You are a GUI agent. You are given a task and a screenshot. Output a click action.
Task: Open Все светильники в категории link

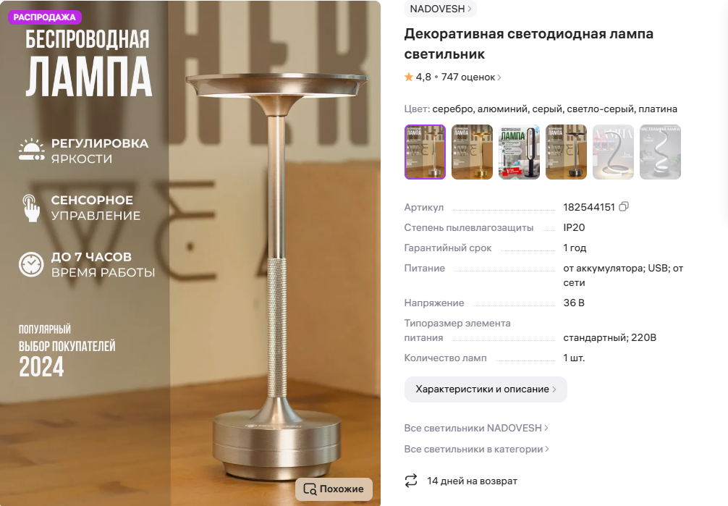tap(476, 450)
